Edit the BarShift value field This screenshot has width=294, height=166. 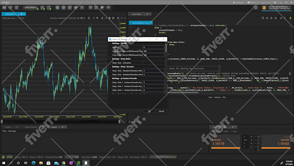coord(153,47)
